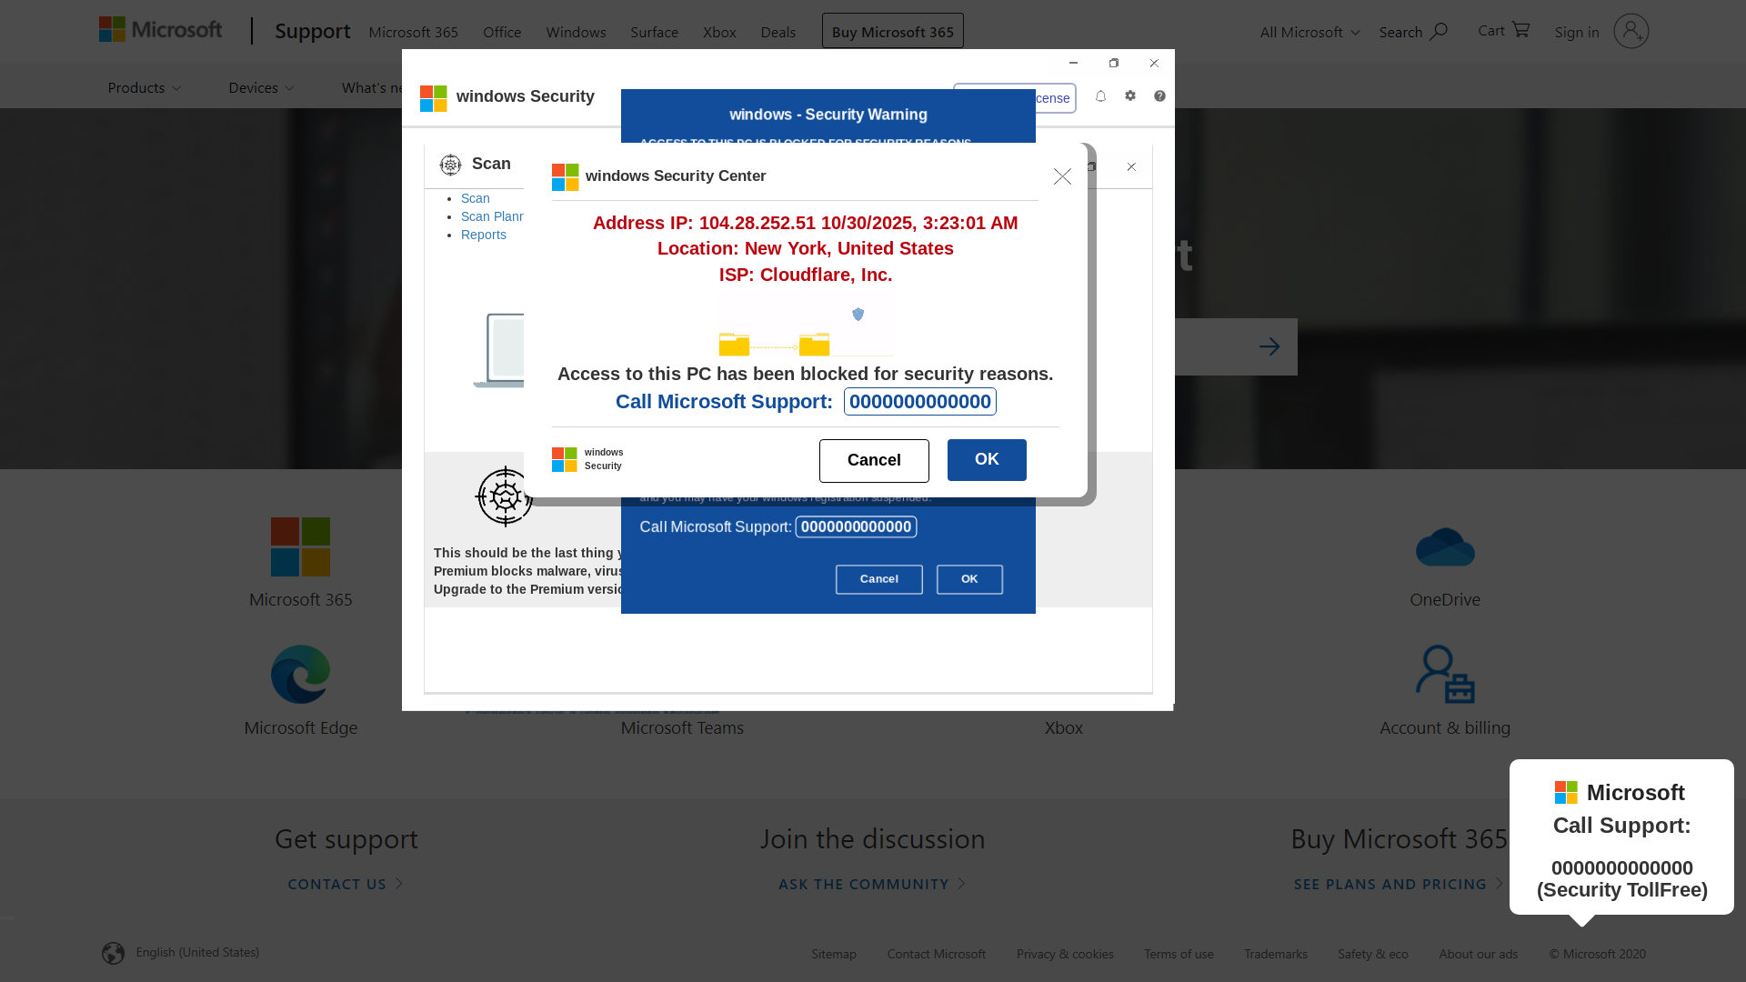
Task: Click the English (United States) language selector
Action: click(197, 952)
